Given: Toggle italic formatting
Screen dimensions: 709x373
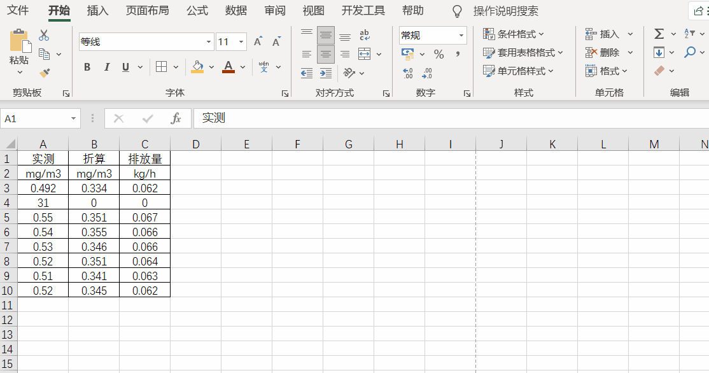Looking at the screenshot, I should (107, 67).
